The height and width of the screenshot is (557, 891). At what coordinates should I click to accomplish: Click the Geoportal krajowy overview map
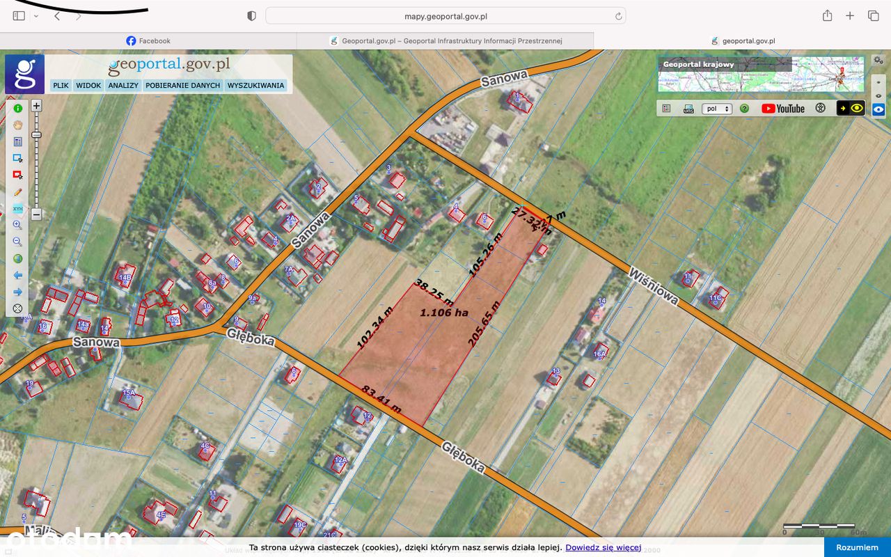click(762, 74)
